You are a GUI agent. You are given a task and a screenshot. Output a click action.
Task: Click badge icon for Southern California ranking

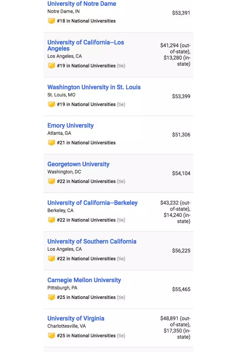point(52,259)
